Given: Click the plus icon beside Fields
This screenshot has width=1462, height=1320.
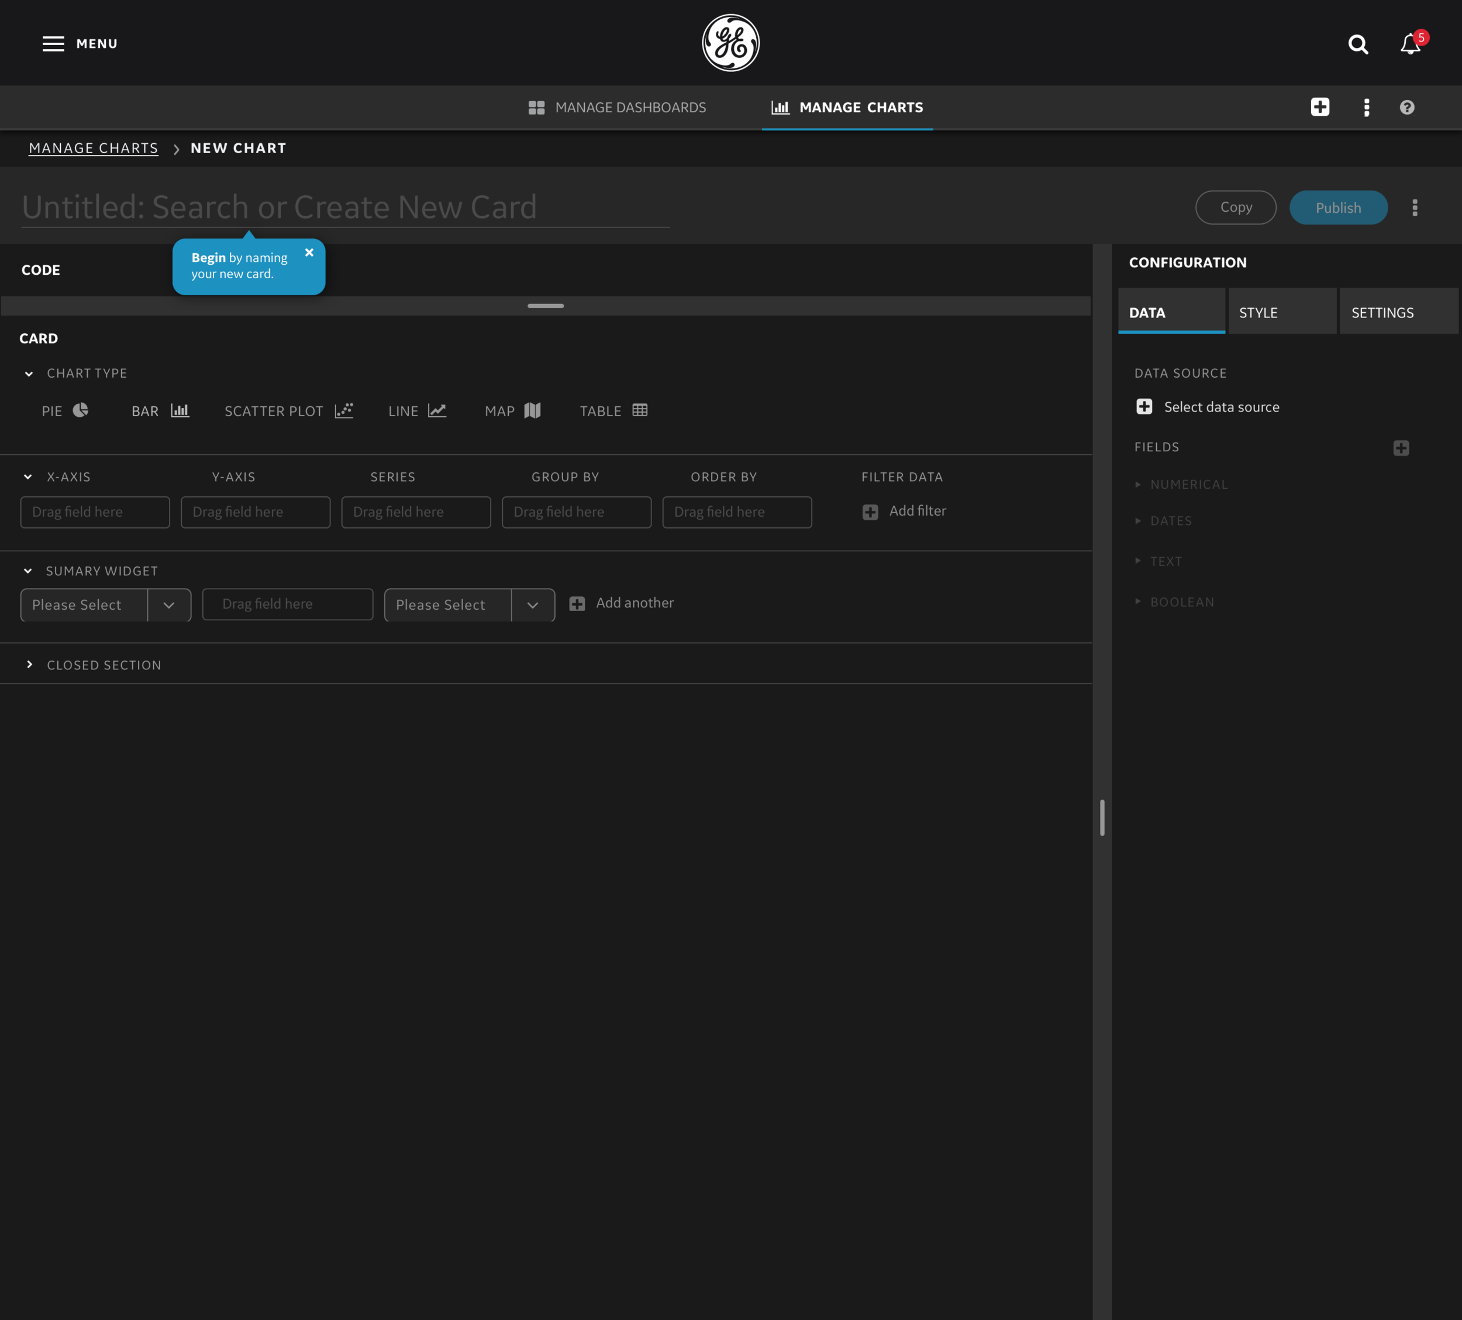Looking at the screenshot, I should (x=1401, y=448).
